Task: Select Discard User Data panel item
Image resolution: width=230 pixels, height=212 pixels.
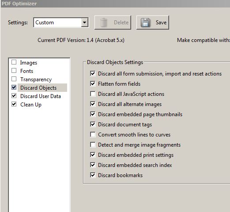Action: 41,96
